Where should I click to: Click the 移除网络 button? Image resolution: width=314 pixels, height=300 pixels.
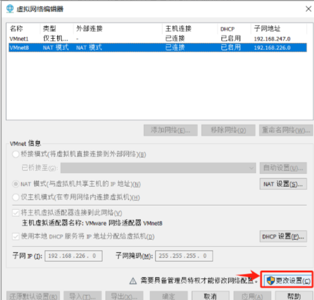click(x=228, y=130)
